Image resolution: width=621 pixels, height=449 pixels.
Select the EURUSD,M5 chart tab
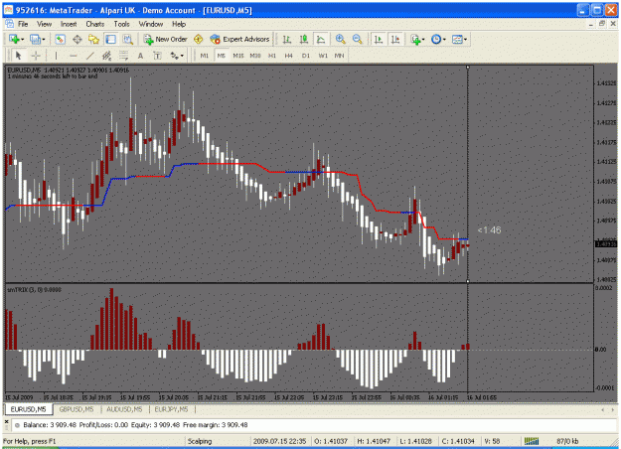[x=28, y=409]
